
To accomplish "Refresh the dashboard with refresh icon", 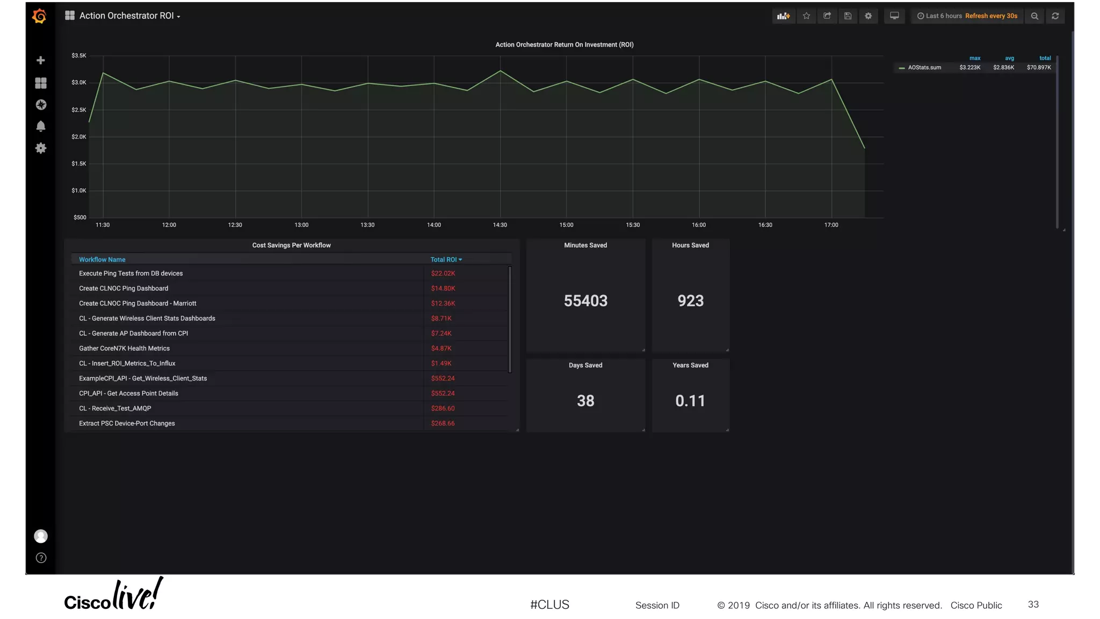I will tap(1055, 16).
